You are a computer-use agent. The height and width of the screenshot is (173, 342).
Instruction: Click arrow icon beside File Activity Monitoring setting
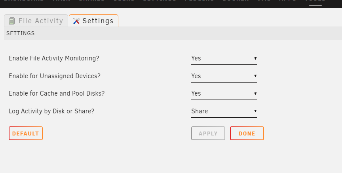click(255, 58)
